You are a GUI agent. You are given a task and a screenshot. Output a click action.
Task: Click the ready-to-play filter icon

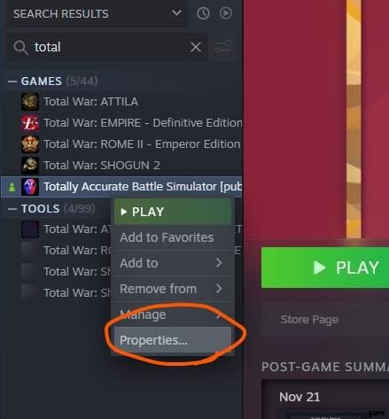point(226,13)
